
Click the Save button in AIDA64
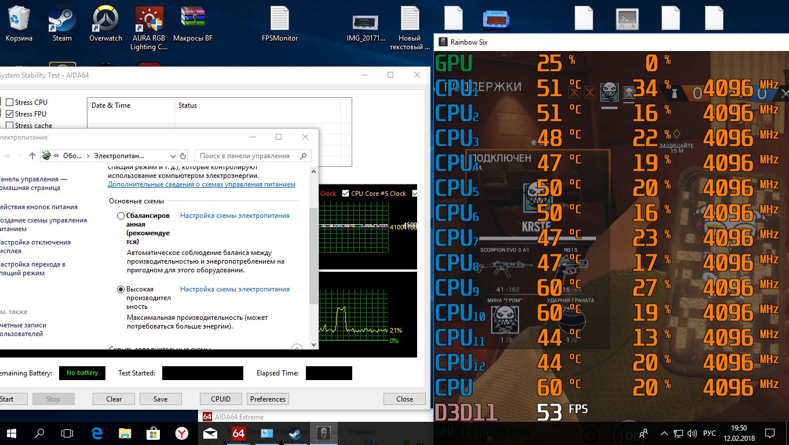(160, 399)
